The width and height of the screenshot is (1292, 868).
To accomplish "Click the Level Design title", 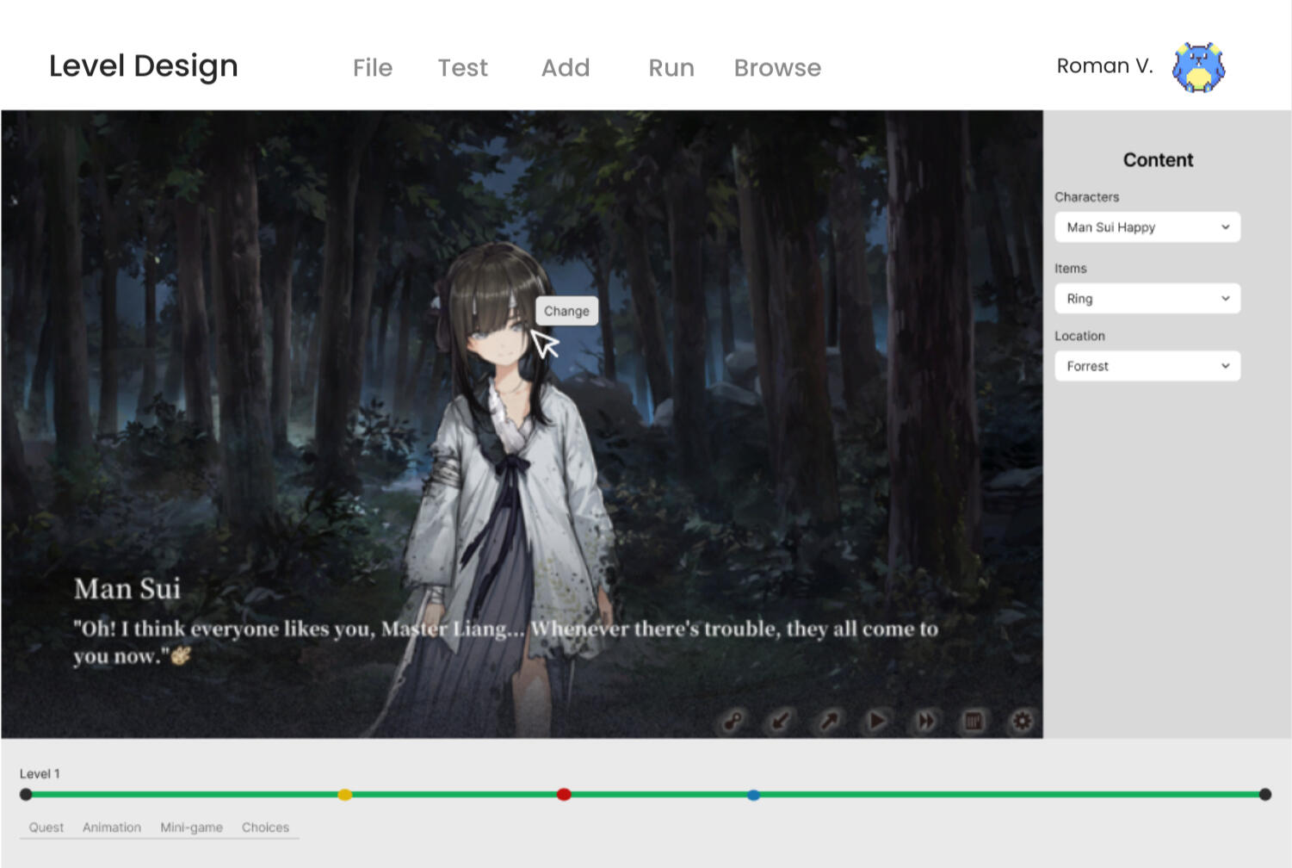I will [144, 65].
